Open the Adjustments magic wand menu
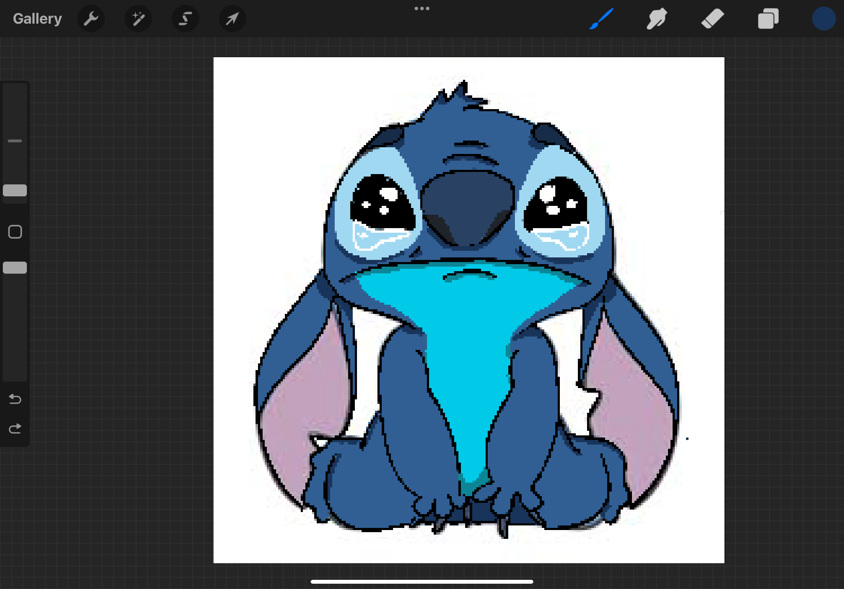The image size is (844, 589). click(138, 19)
